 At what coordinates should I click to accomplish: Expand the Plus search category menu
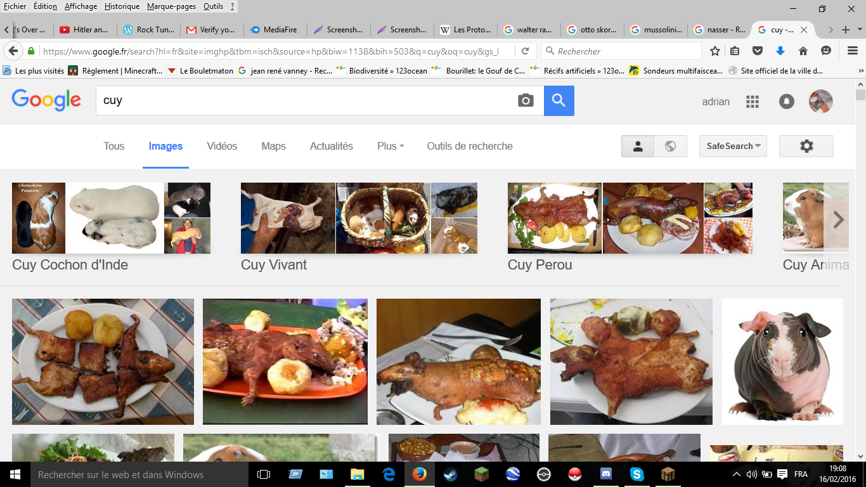390,146
